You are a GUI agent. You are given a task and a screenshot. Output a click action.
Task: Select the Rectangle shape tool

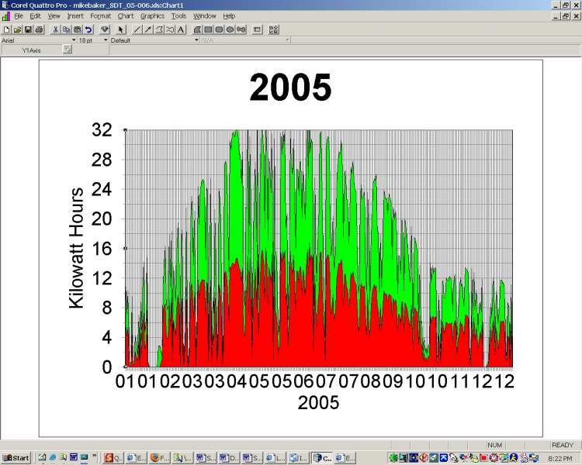[209, 29]
